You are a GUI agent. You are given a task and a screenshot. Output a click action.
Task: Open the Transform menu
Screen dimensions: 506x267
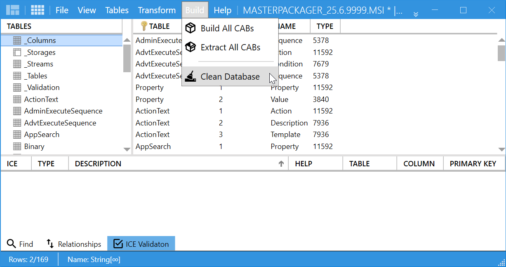tap(157, 9)
